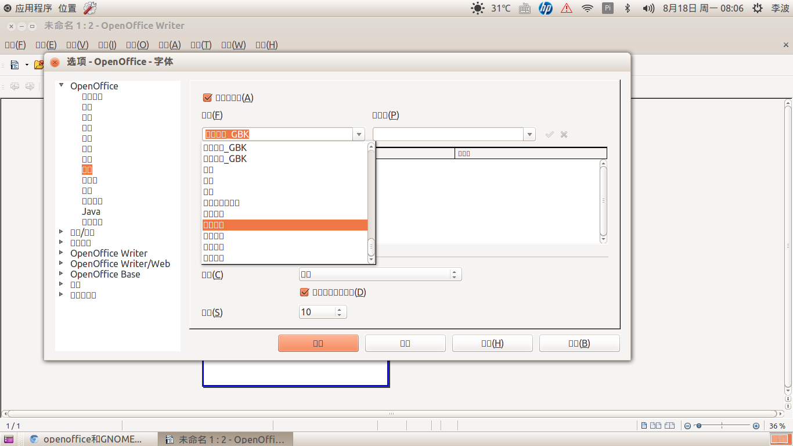Close the document with the X at menu bar end

point(786,45)
